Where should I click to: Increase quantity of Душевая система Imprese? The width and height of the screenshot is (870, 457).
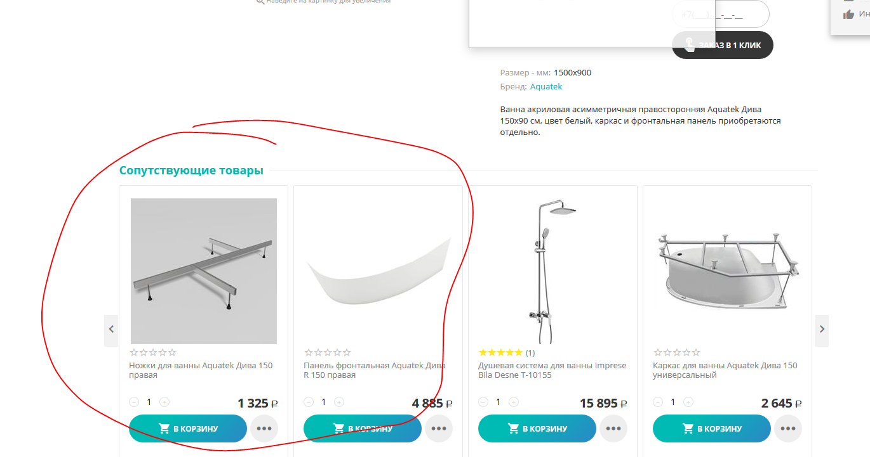[x=514, y=402]
